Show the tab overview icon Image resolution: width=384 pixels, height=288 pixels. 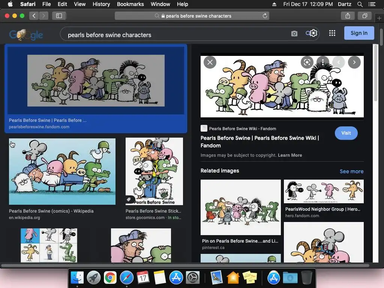coord(364,16)
